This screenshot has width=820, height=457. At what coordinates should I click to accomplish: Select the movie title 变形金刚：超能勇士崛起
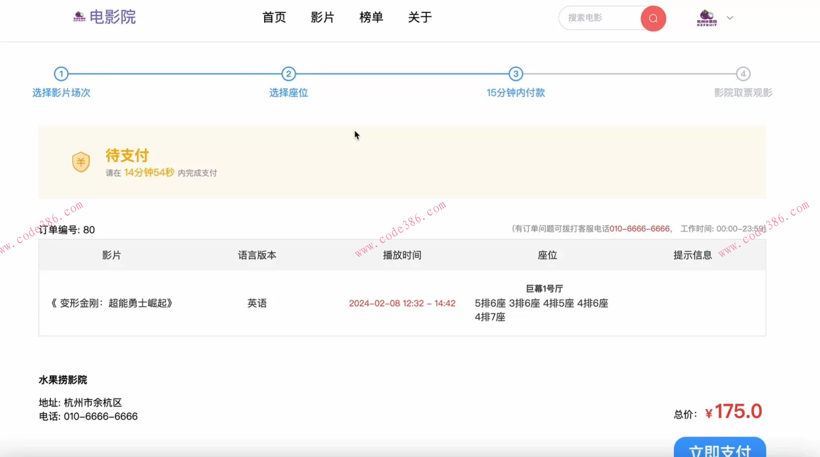[111, 303]
